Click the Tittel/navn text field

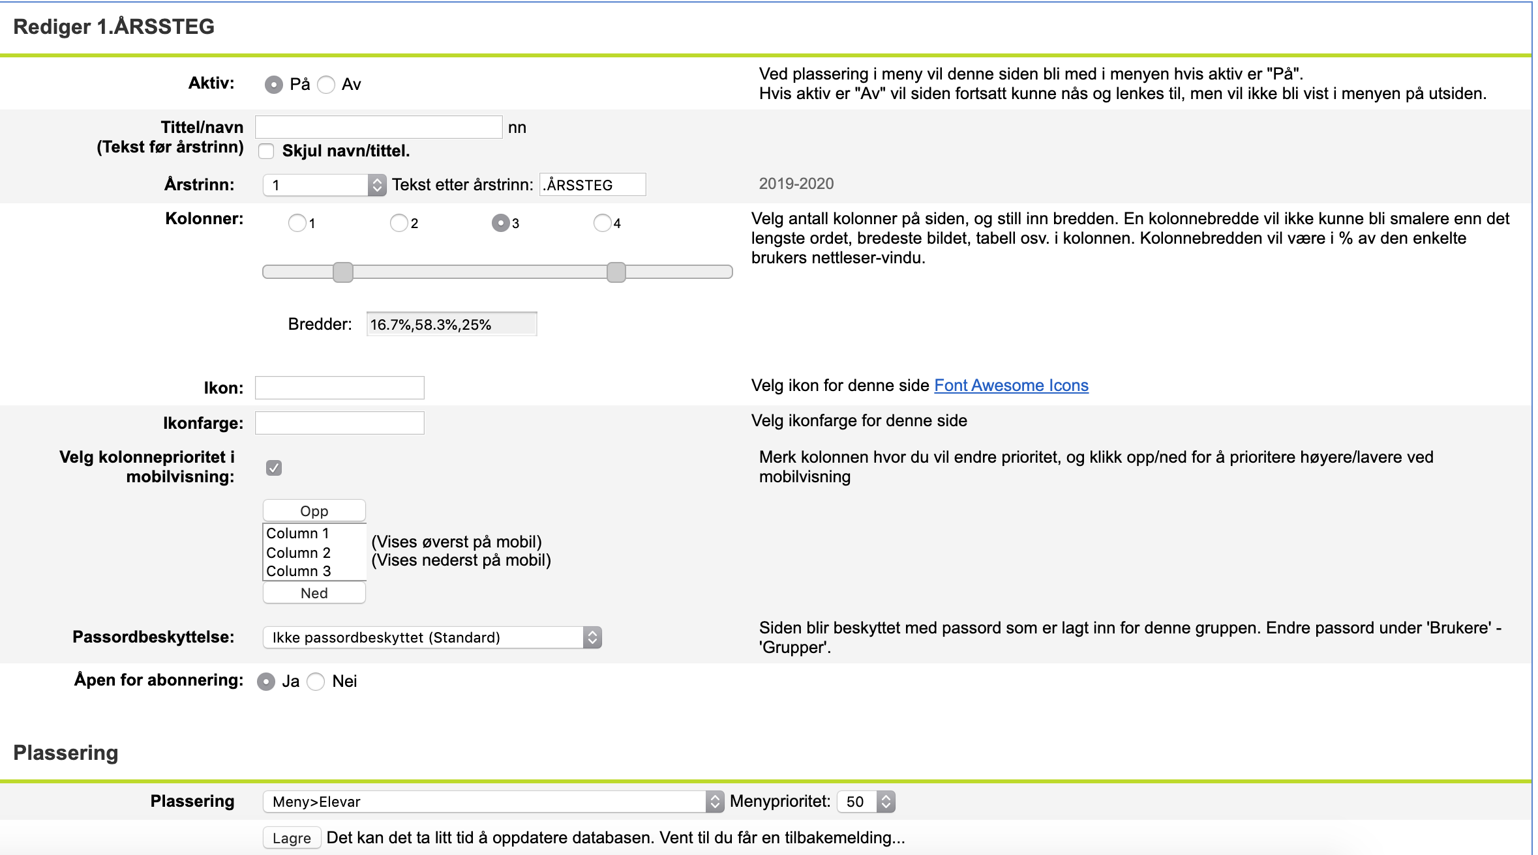[378, 127]
